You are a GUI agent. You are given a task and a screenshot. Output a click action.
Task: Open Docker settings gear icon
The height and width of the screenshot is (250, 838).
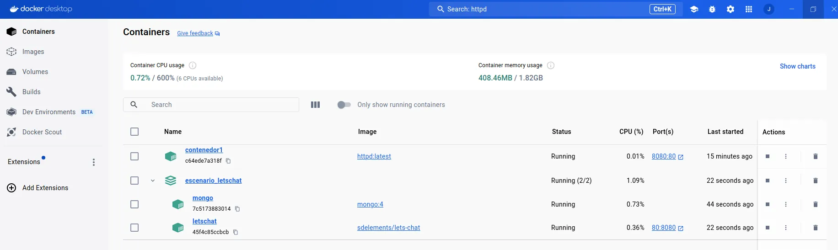(731, 9)
